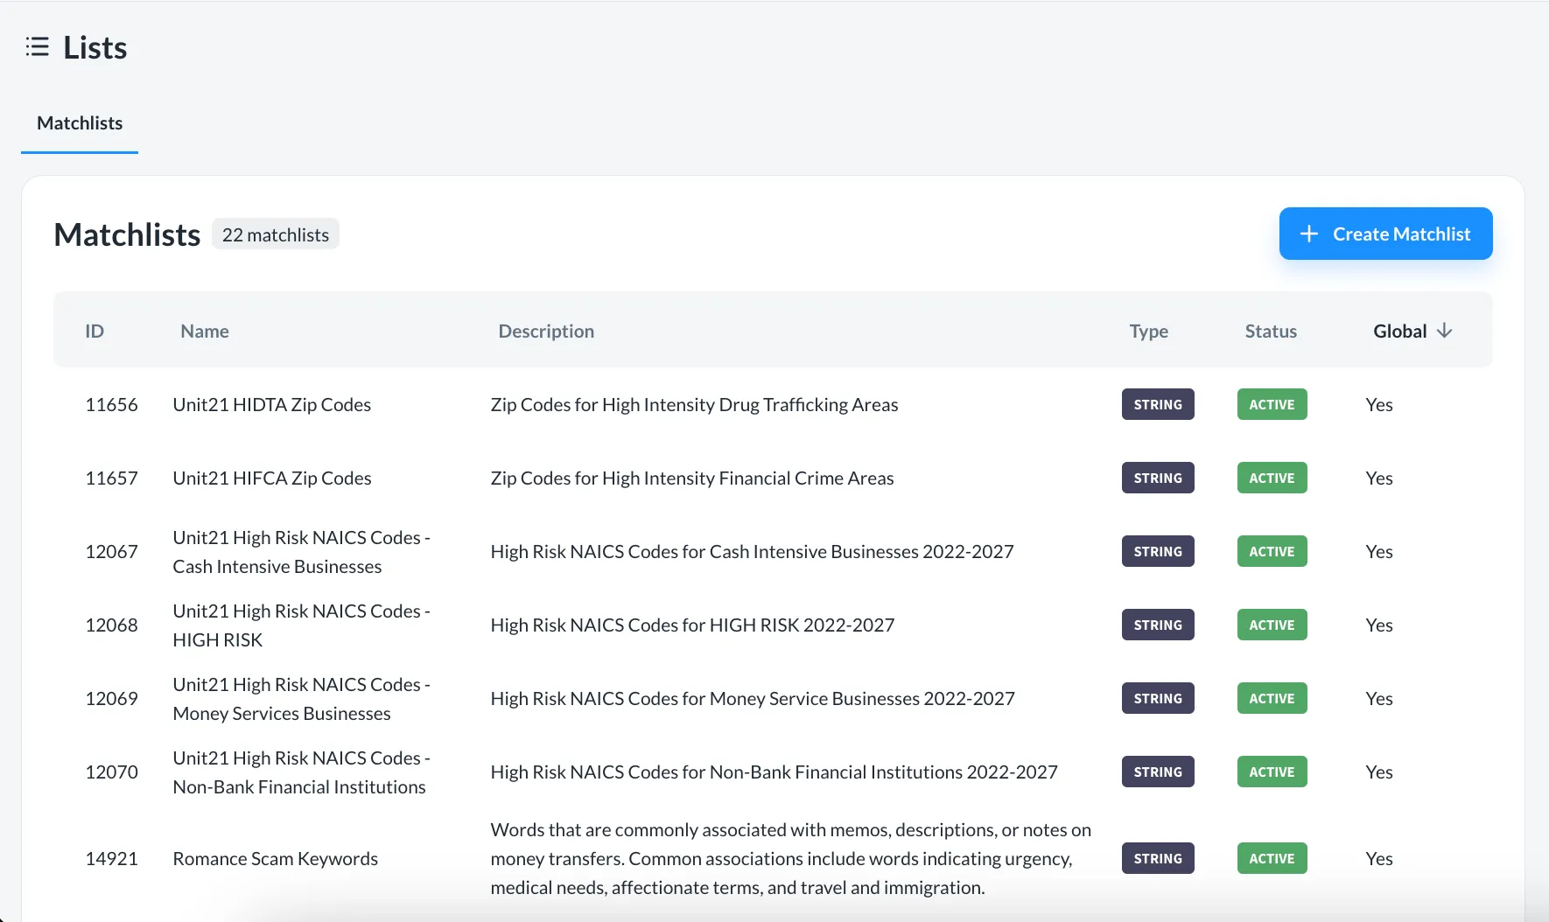This screenshot has height=922, width=1549.
Task: Open the Romance Scam Keywords matchlist
Action: (x=276, y=859)
